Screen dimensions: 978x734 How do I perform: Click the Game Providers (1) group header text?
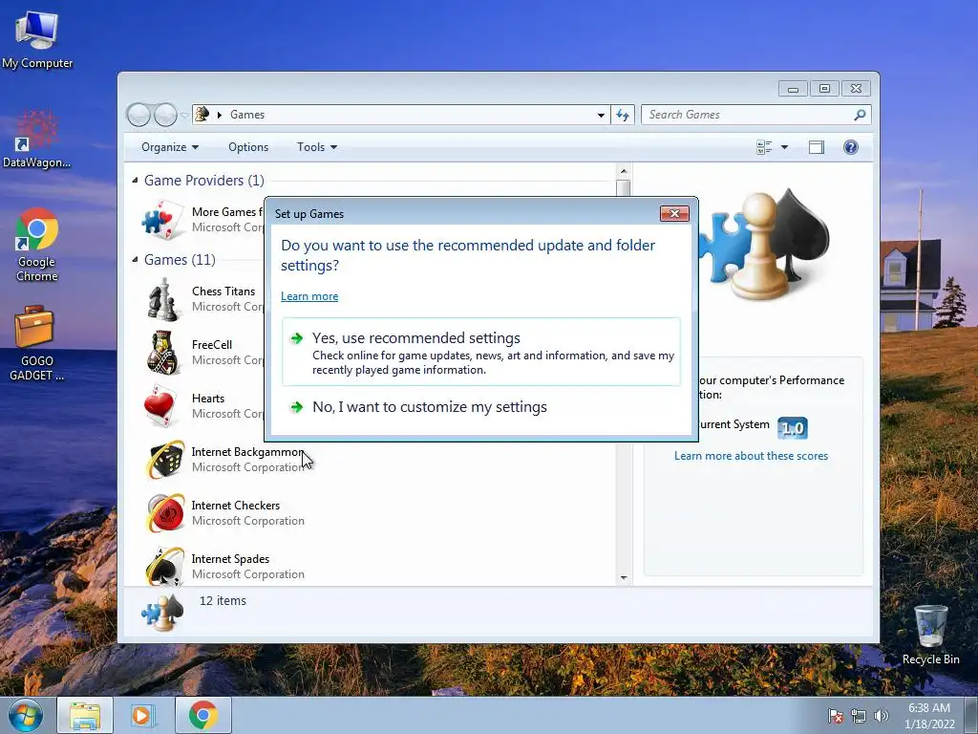click(x=204, y=181)
